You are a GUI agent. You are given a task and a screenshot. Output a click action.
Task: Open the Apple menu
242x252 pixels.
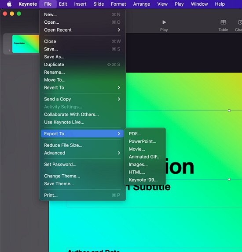tap(9, 4)
